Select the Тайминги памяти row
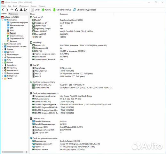 point(57,99)
